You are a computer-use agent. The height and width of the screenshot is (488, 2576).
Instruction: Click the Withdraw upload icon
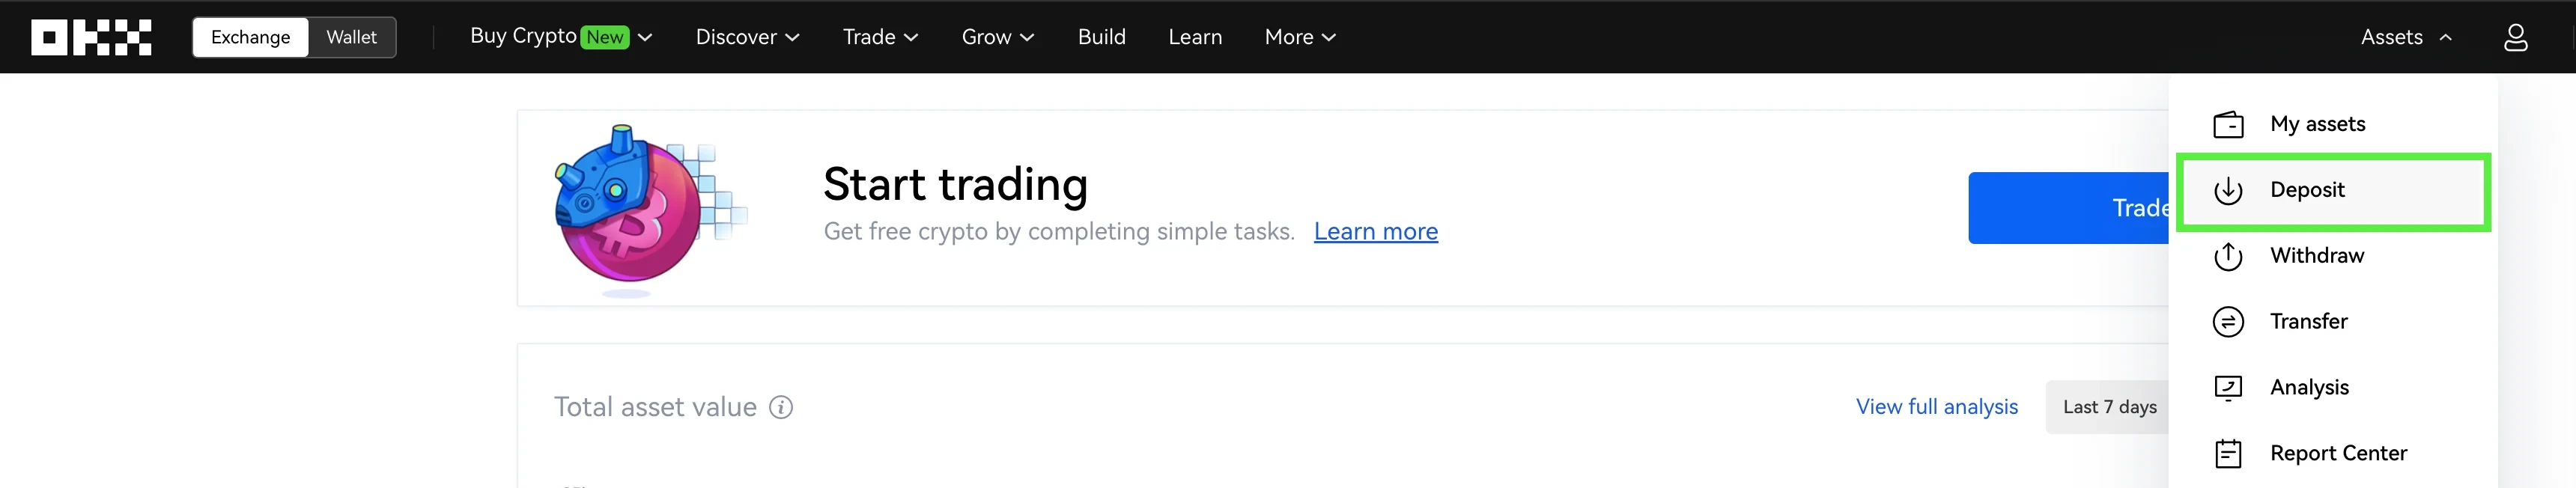click(2228, 256)
